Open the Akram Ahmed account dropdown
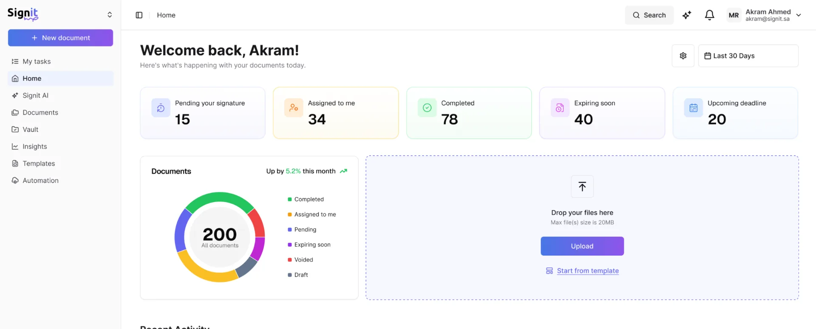This screenshot has width=816, height=329. coord(798,15)
